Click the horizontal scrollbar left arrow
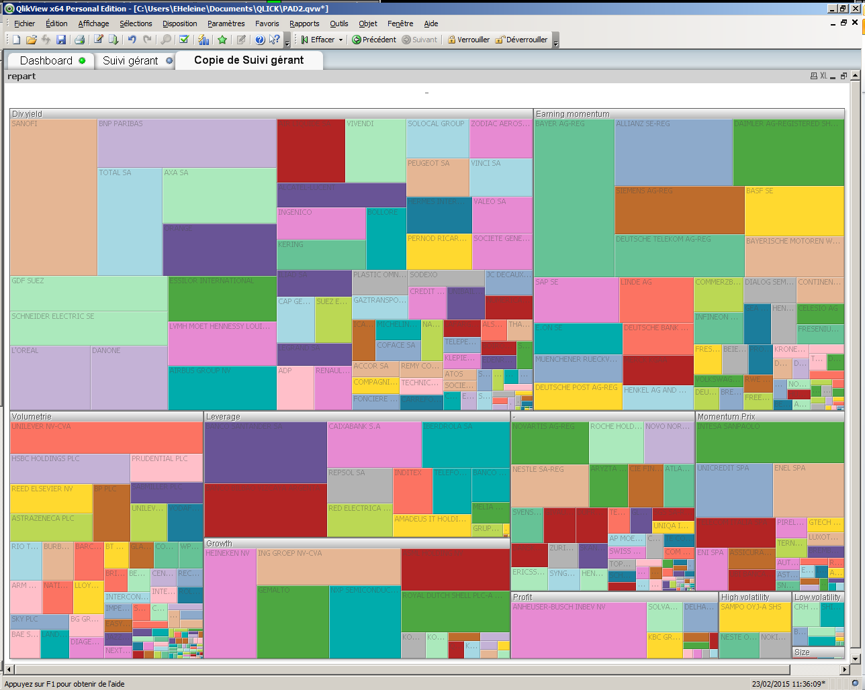Viewport: 865px width, 690px height. [x=9, y=669]
